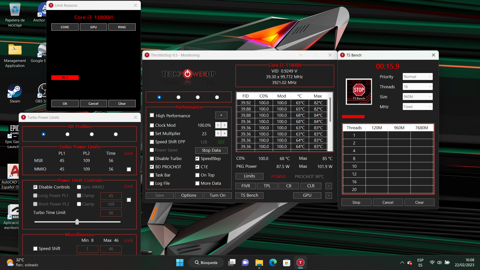
Task: Click the TechPowerUp logo in ThrottleStop
Action: [x=188, y=74]
